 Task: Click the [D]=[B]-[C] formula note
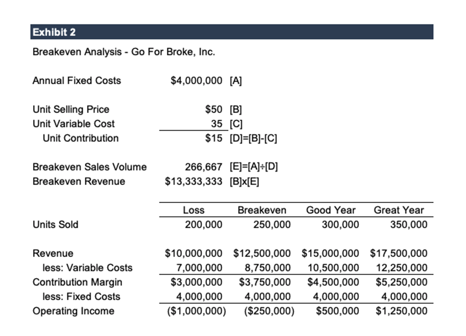tap(254, 138)
